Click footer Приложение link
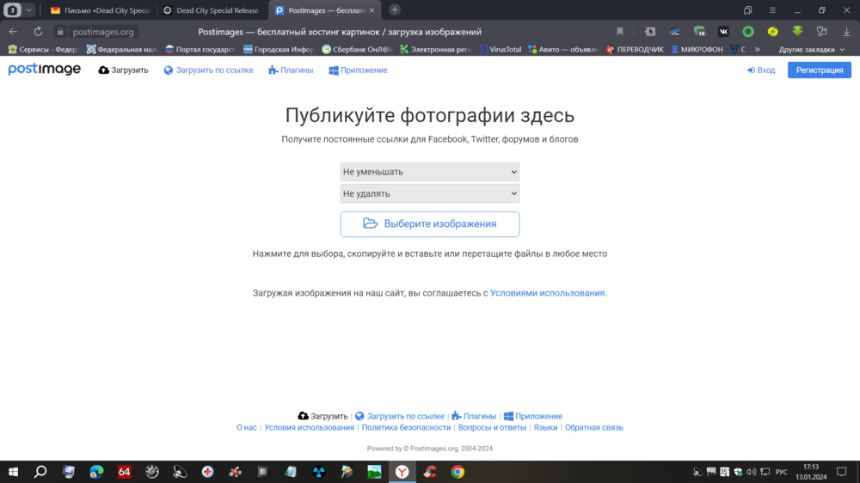 pos(533,416)
